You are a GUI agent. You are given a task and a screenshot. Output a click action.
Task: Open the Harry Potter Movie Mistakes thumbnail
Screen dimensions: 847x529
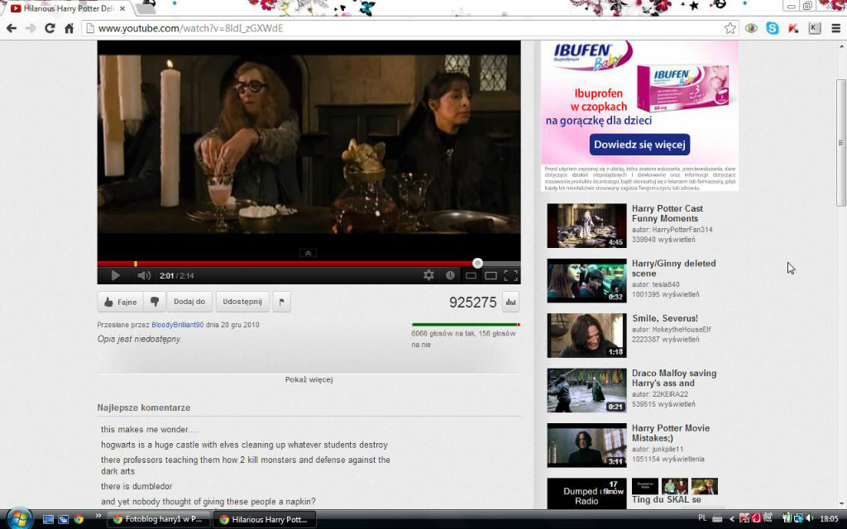click(x=586, y=446)
